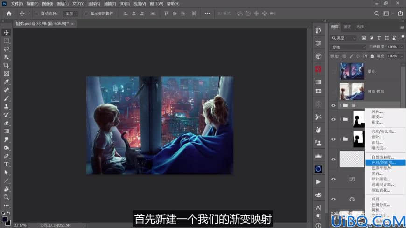Open the 文件(F) menu

tap(17, 4)
